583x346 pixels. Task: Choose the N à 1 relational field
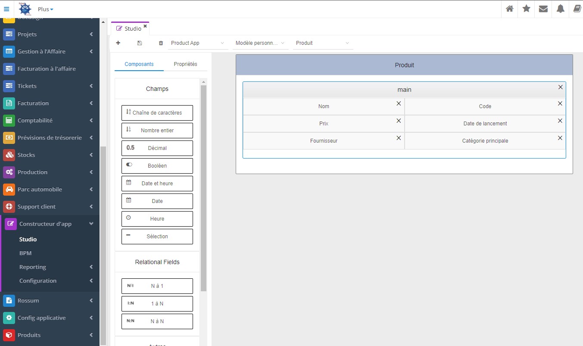157,286
